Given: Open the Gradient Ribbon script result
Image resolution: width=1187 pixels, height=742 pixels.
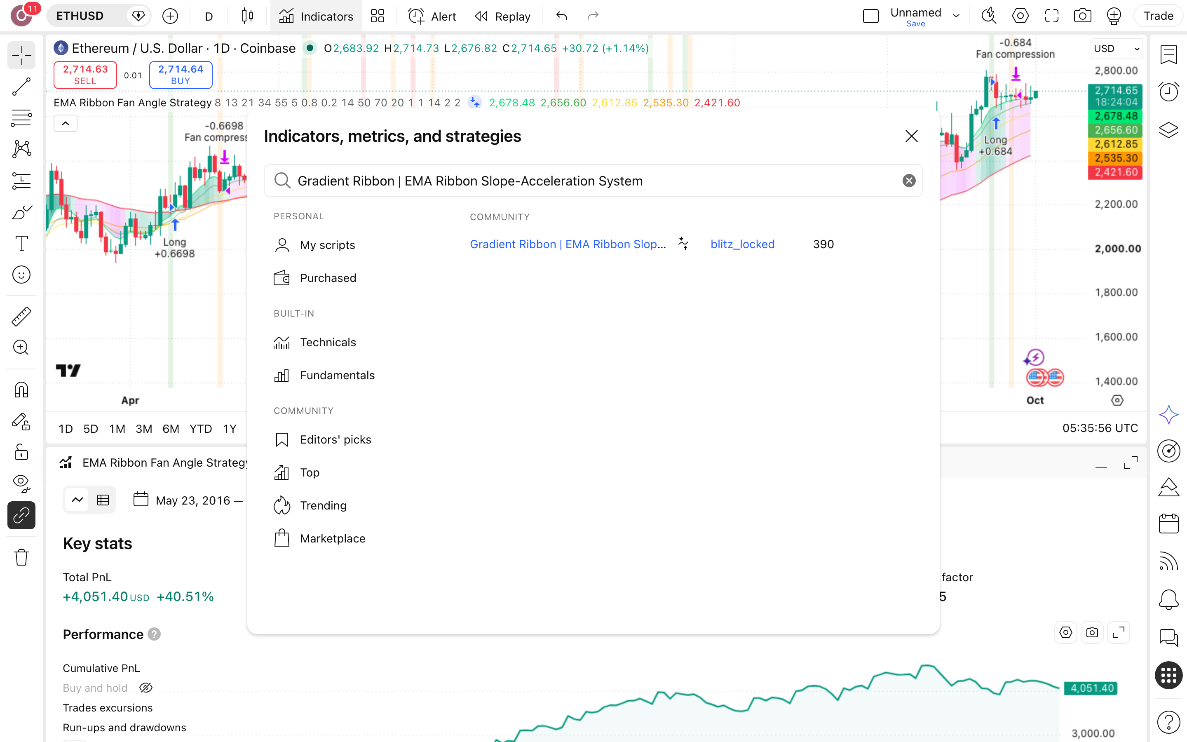Looking at the screenshot, I should coord(568,244).
